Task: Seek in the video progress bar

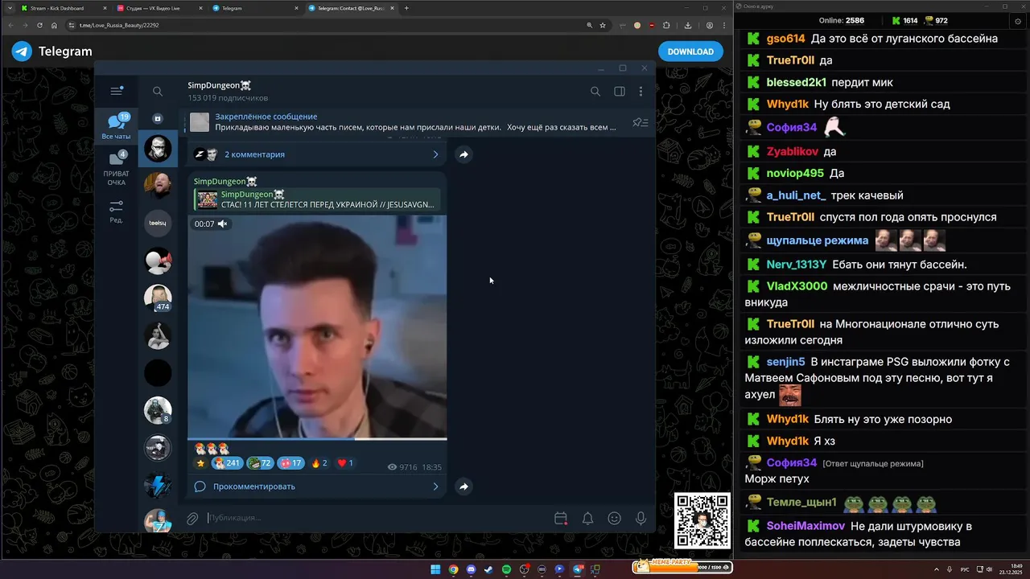Action: (317, 439)
